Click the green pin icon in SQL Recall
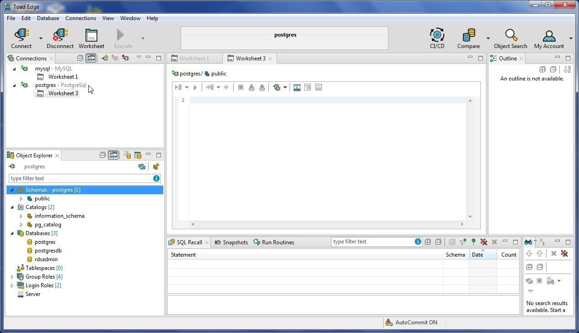 473,242
